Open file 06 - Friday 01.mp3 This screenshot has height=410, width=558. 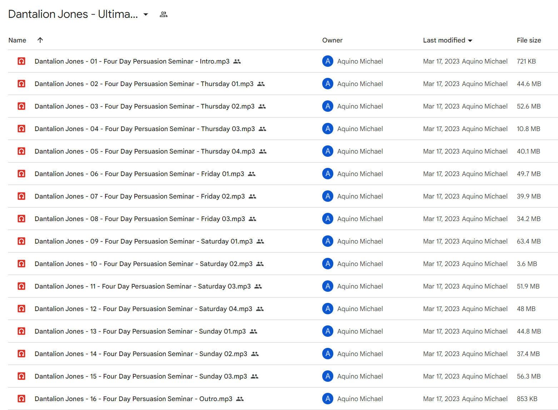tap(139, 174)
